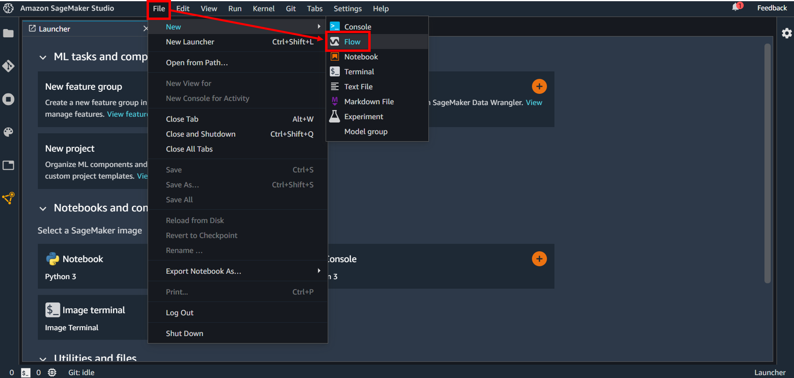The width and height of the screenshot is (794, 378).
Task: Open the Image terminal card
Action: click(x=93, y=317)
